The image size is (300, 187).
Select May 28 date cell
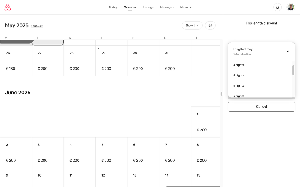click(80, 61)
